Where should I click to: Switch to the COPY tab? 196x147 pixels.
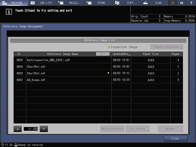point(127,3)
